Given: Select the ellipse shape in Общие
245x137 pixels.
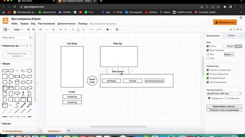Looking at the screenshot, I should click(x=29, y=71).
